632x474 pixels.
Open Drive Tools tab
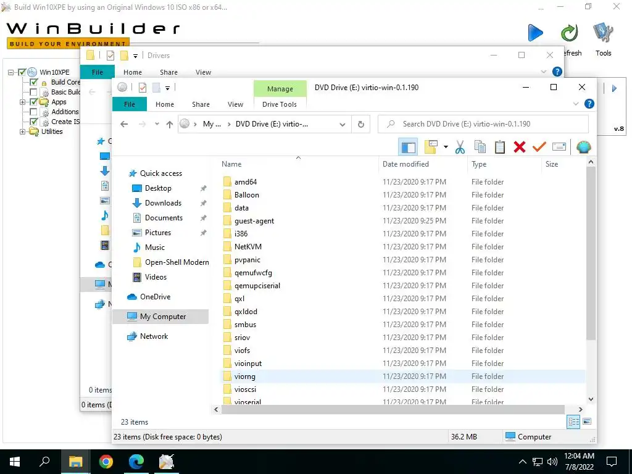click(280, 104)
